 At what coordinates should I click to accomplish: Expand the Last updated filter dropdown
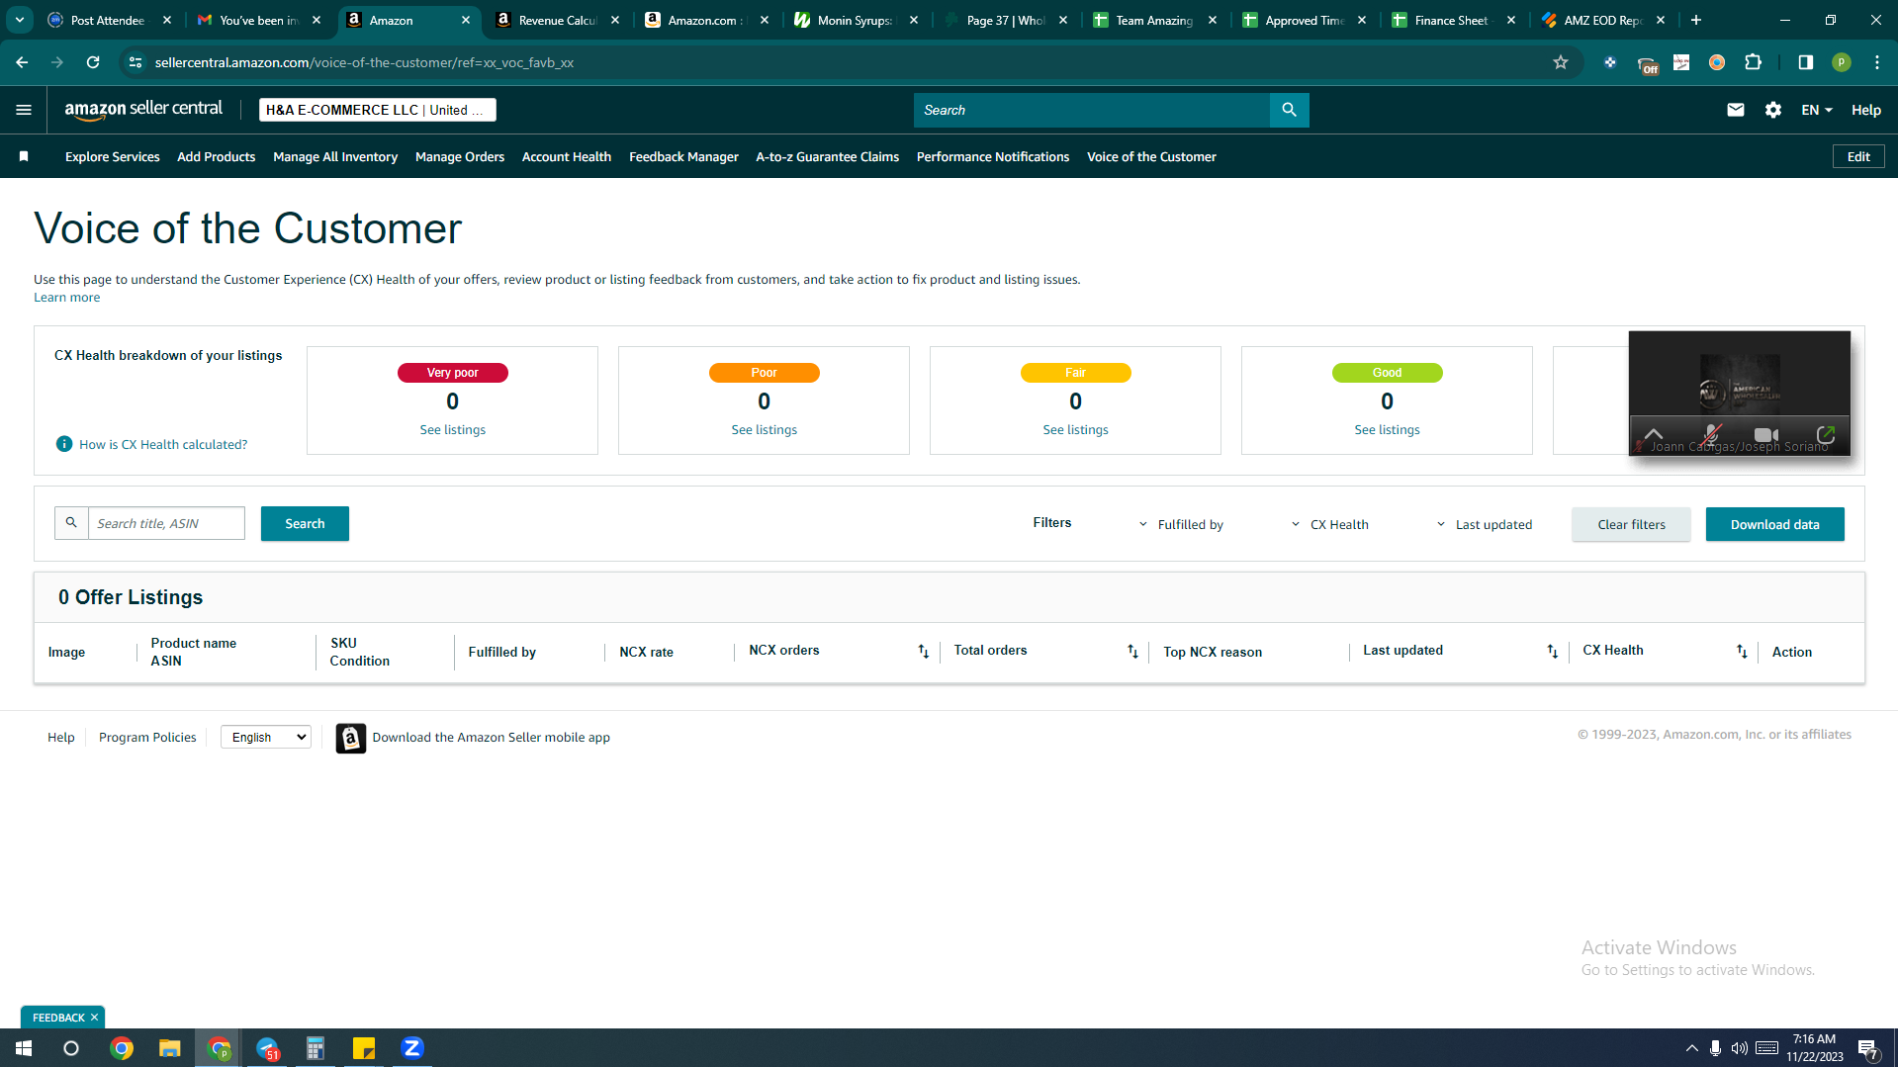[1484, 524]
